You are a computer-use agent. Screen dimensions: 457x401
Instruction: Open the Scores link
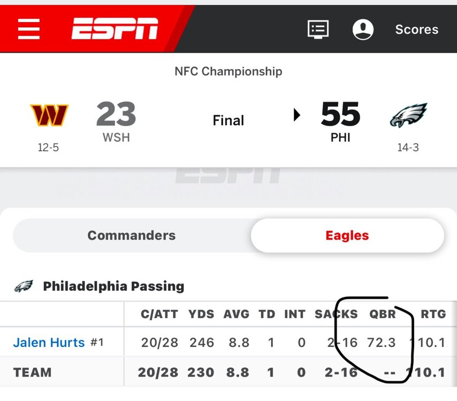pos(416,29)
